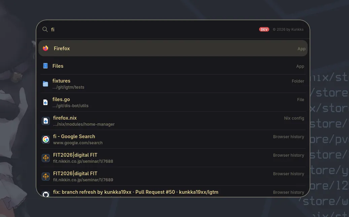Click favicon of seminar 7688 entry
Screen dimensions: 349x217
pyautogui.click(x=46, y=158)
